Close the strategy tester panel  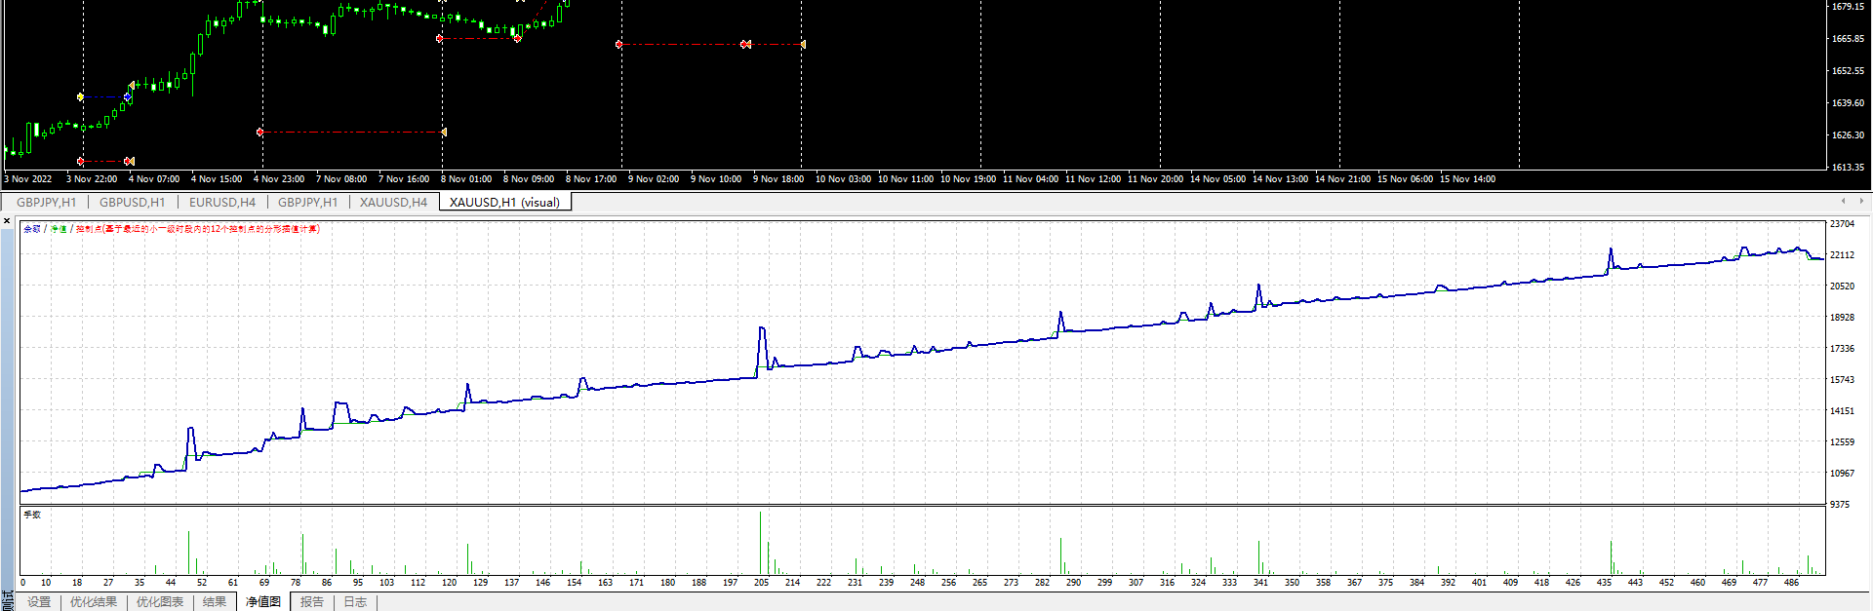click(7, 221)
